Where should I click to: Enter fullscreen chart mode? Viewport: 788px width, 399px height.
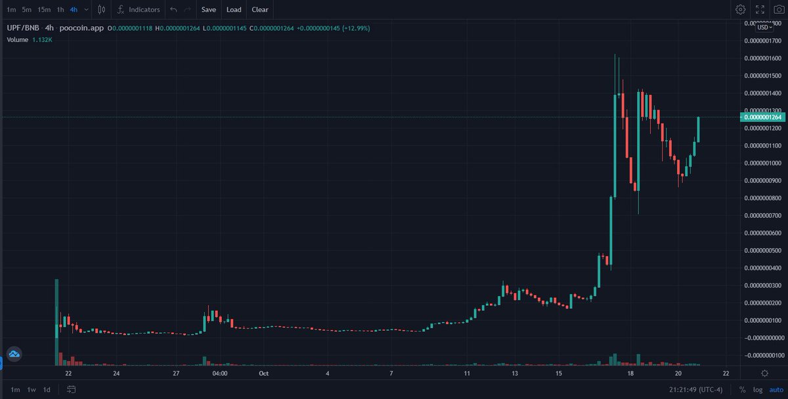tap(760, 10)
